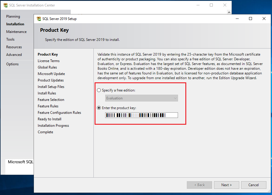The width and height of the screenshot is (272, 195).
Task: Click the SQL Server Installation Center title icon
Action: click(x=6, y=5)
